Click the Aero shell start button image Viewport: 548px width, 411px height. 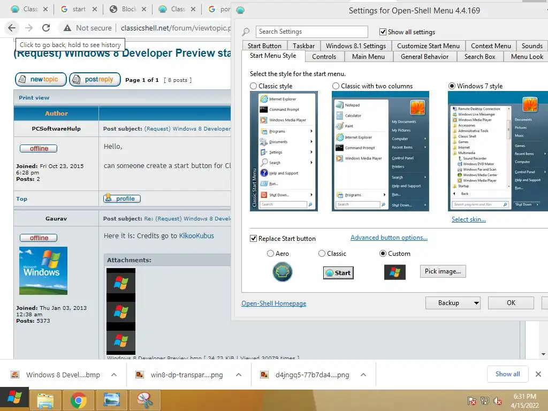283,272
